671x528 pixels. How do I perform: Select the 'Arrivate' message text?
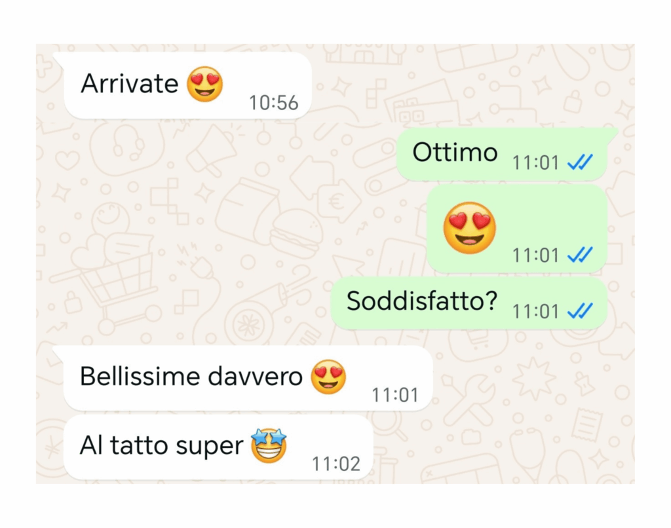pyautogui.click(x=130, y=83)
